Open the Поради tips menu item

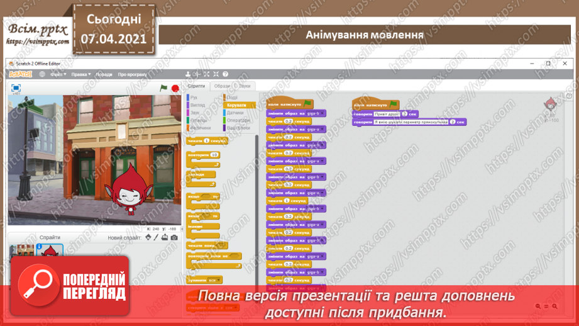[104, 74]
